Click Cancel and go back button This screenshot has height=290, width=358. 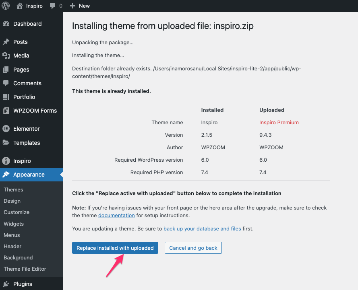click(193, 248)
